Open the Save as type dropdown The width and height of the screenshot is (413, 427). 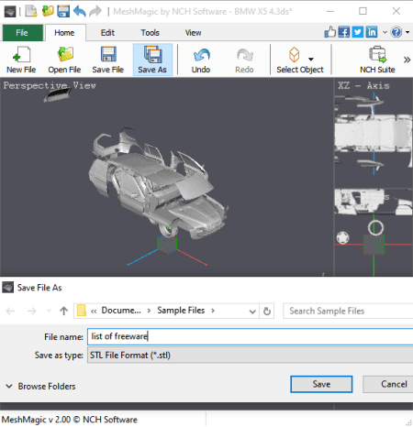point(250,355)
